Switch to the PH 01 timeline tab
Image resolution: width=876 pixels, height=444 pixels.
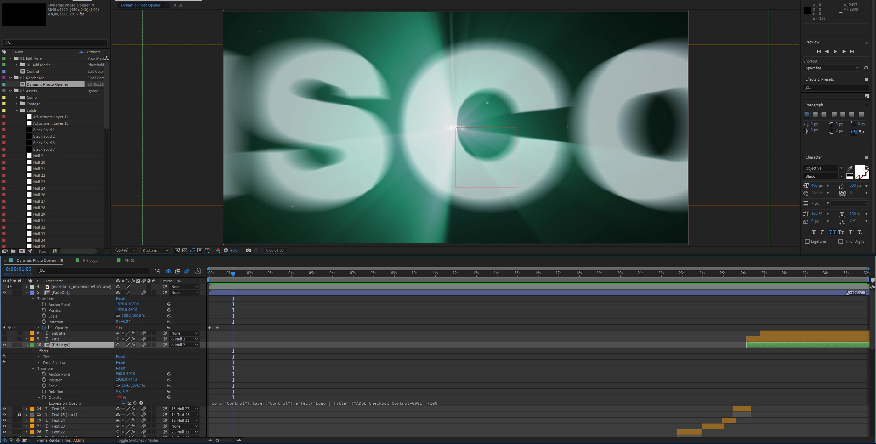[x=129, y=260]
